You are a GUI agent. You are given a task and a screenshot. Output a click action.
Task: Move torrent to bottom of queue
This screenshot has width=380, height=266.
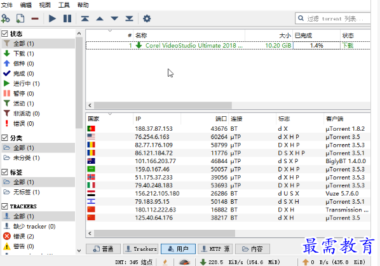129,18
